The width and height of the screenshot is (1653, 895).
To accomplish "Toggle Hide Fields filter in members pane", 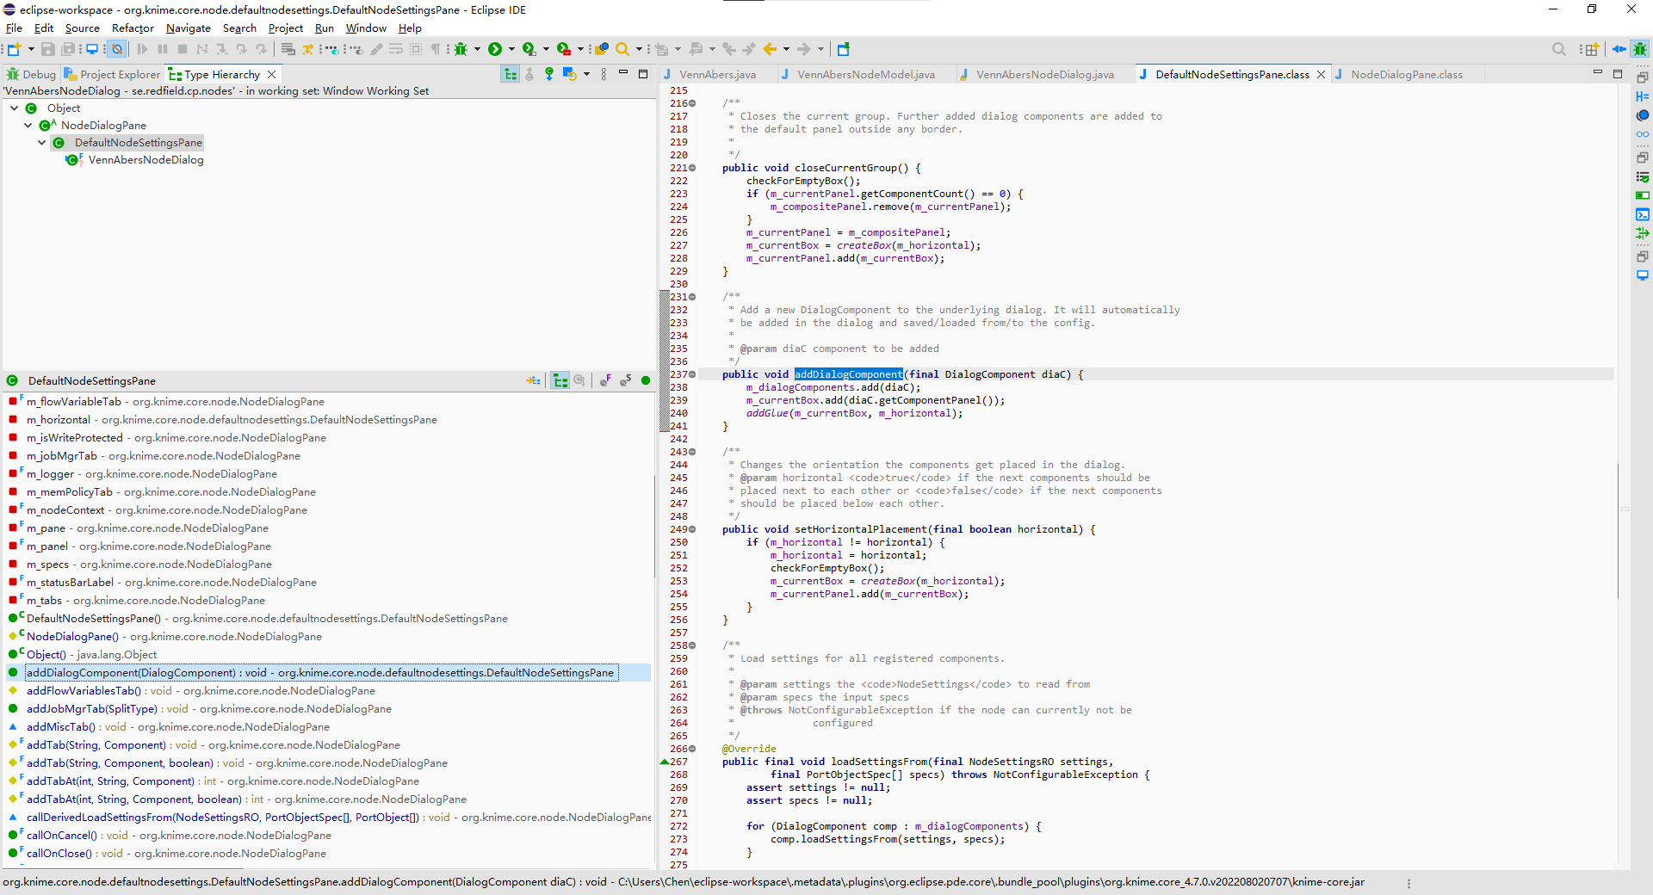I will click(x=606, y=380).
